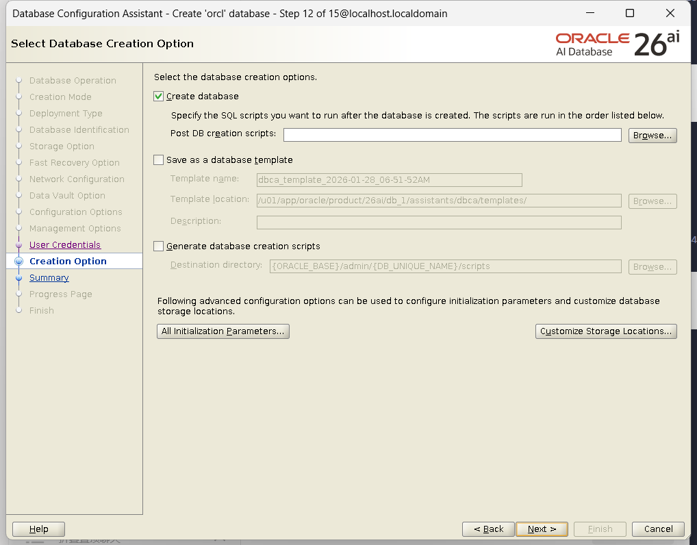Click the Fast Recovery Option step label
Screen dimensions: 697x545
tap(74, 163)
